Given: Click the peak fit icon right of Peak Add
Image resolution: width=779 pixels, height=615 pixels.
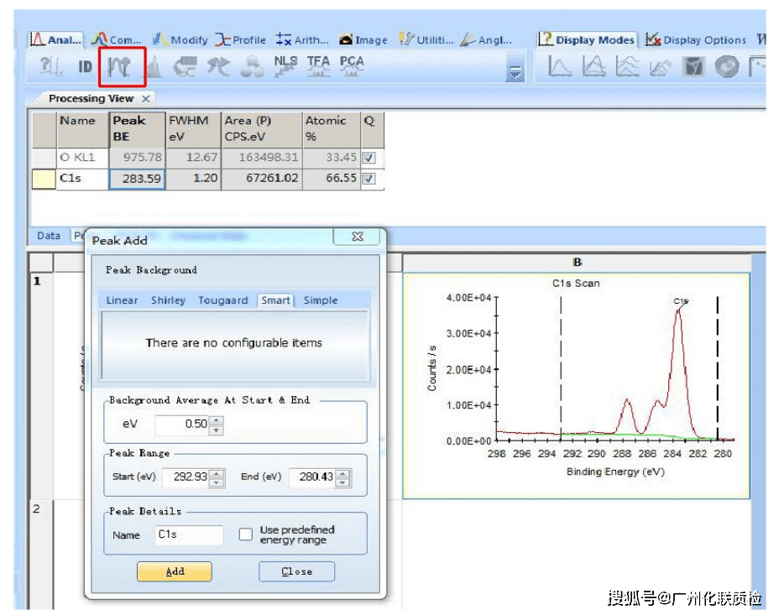Looking at the screenshot, I should [154, 66].
